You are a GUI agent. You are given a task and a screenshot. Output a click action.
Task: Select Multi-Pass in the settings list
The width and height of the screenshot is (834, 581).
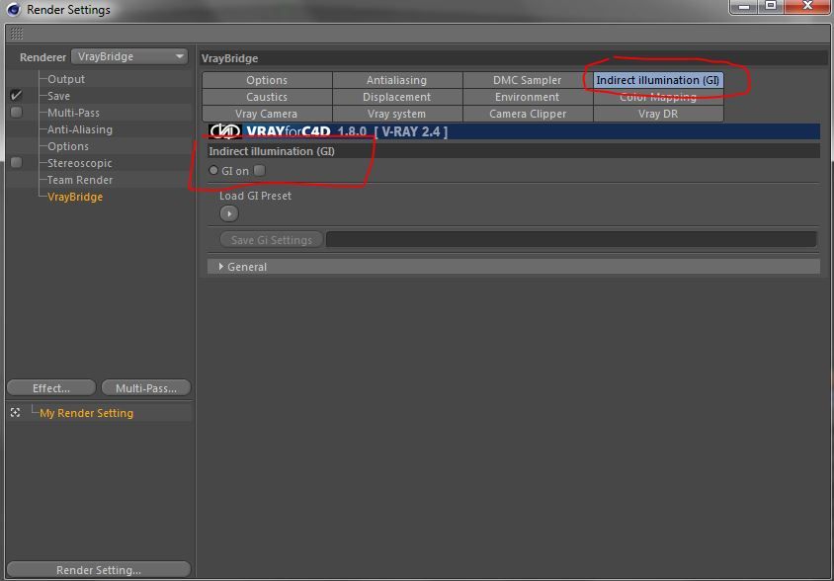click(73, 113)
